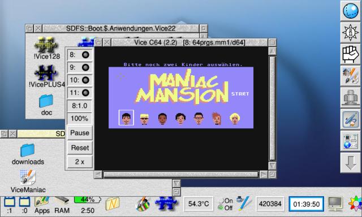
Task: Select the !VicePLUS4 application icon
Action: tap(46, 76)
